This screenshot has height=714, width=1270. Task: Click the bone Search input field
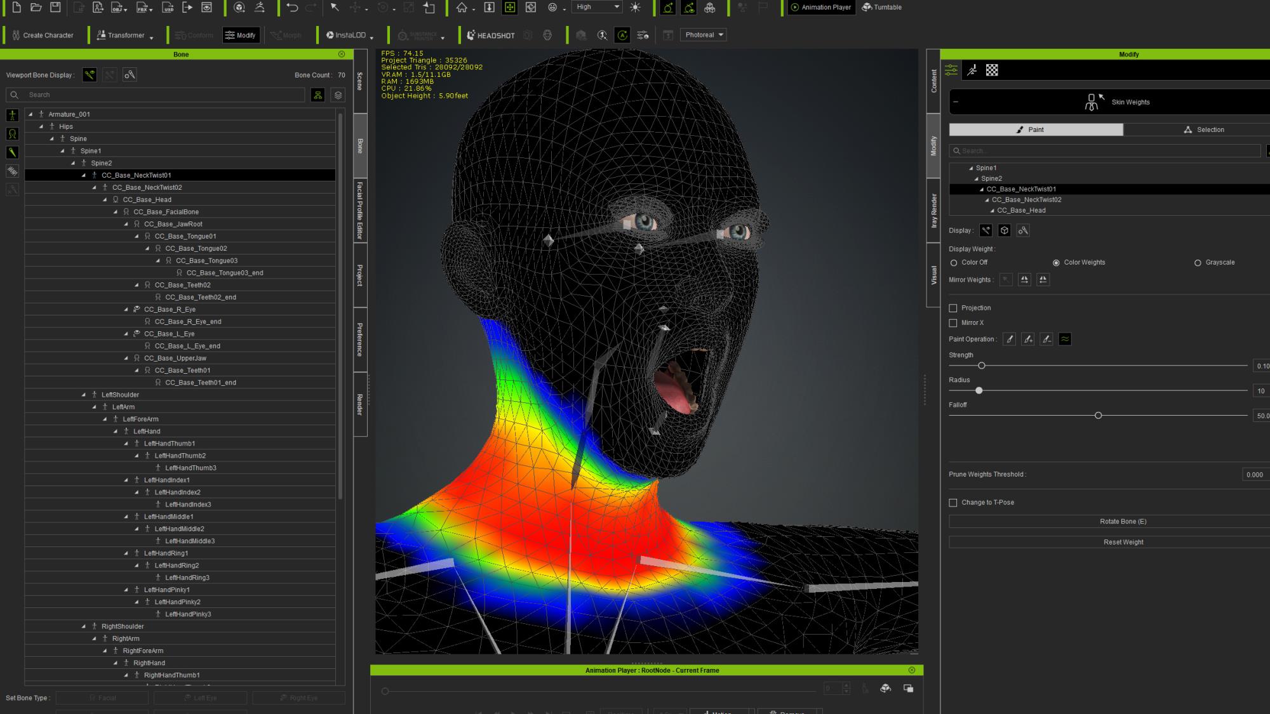point(156,95)
